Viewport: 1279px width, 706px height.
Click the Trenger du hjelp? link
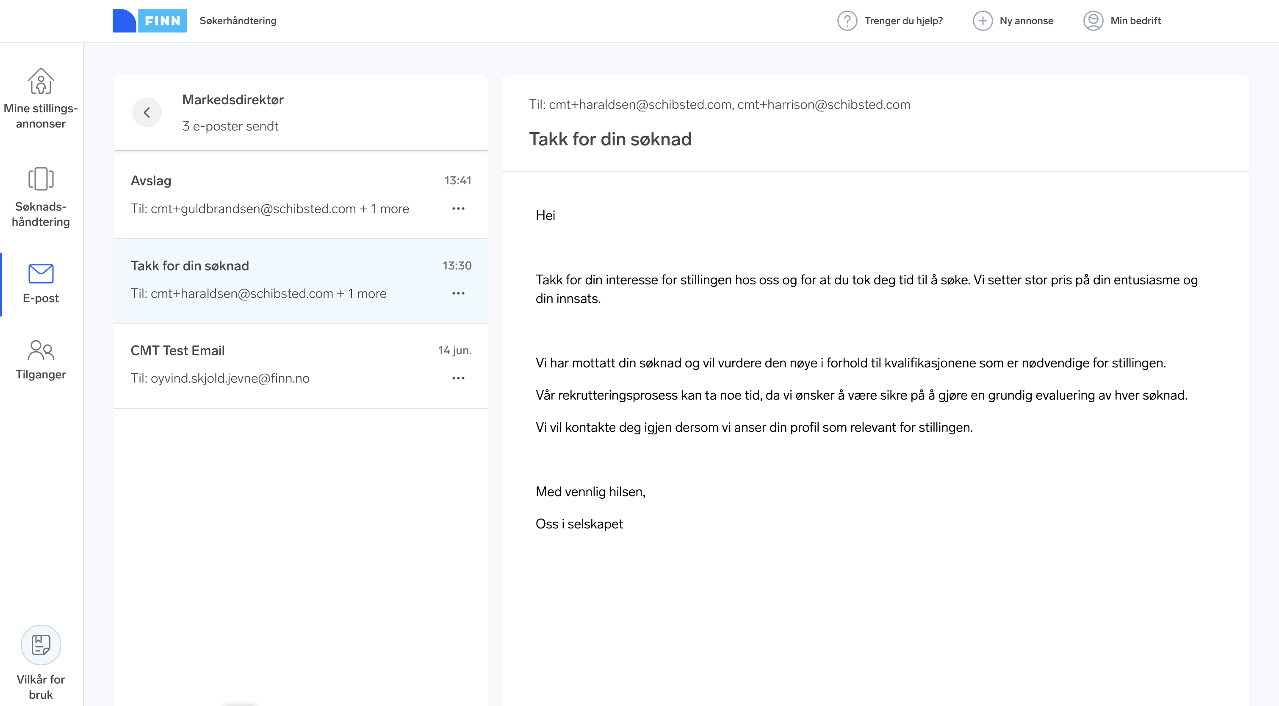point(903,21)
